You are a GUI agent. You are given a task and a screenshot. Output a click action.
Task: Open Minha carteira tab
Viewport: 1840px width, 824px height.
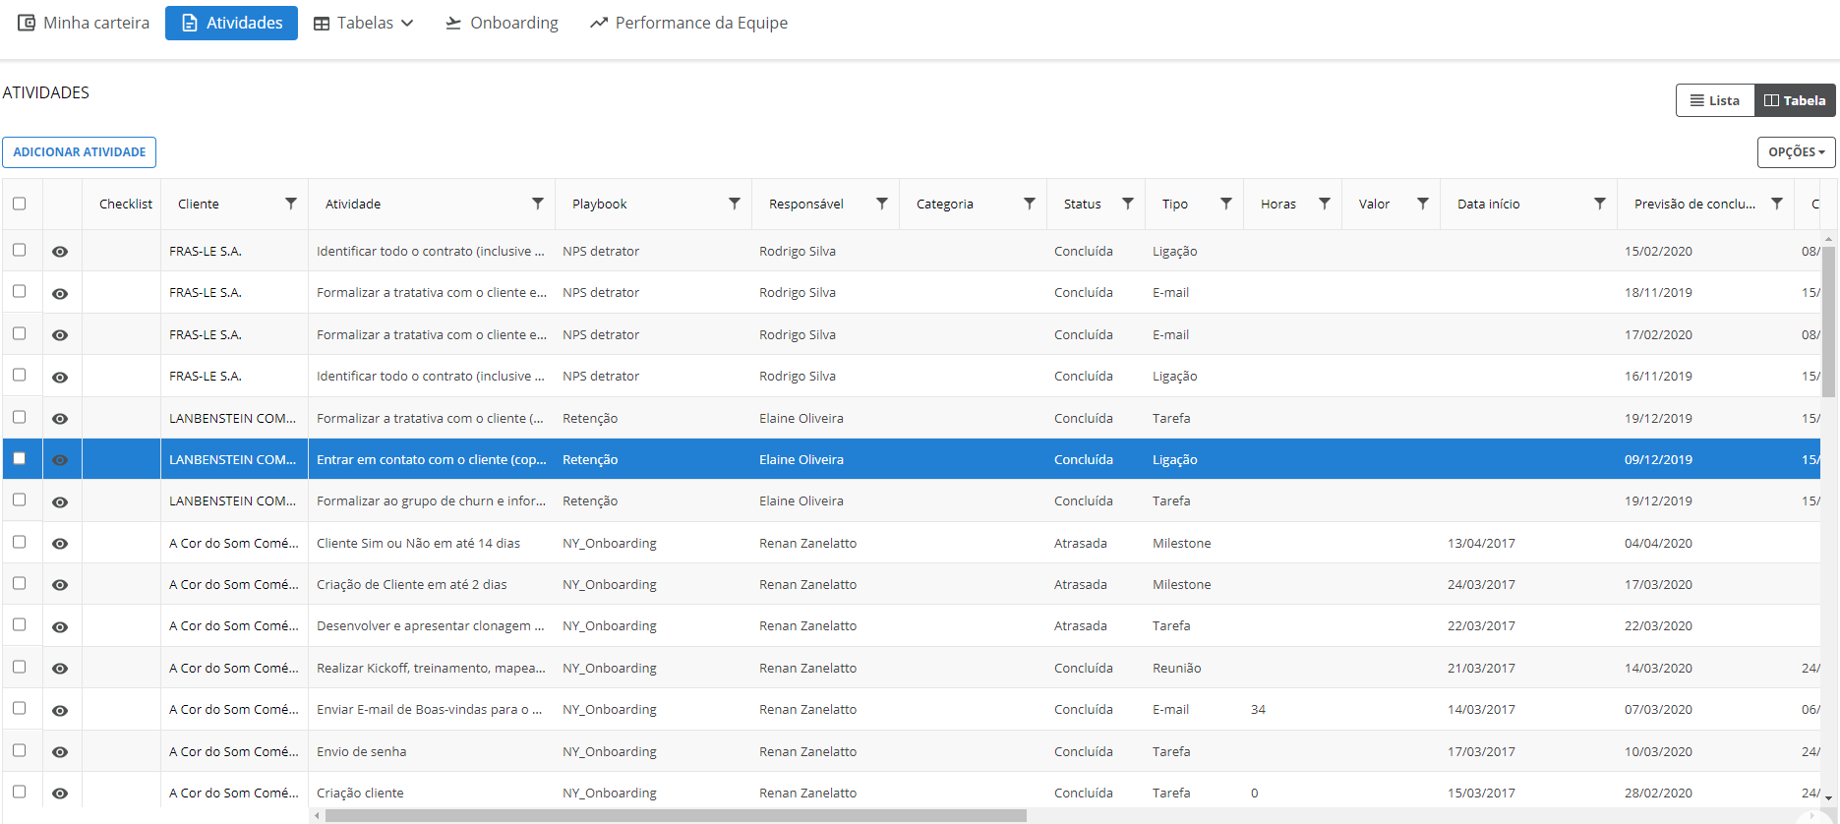85,23
